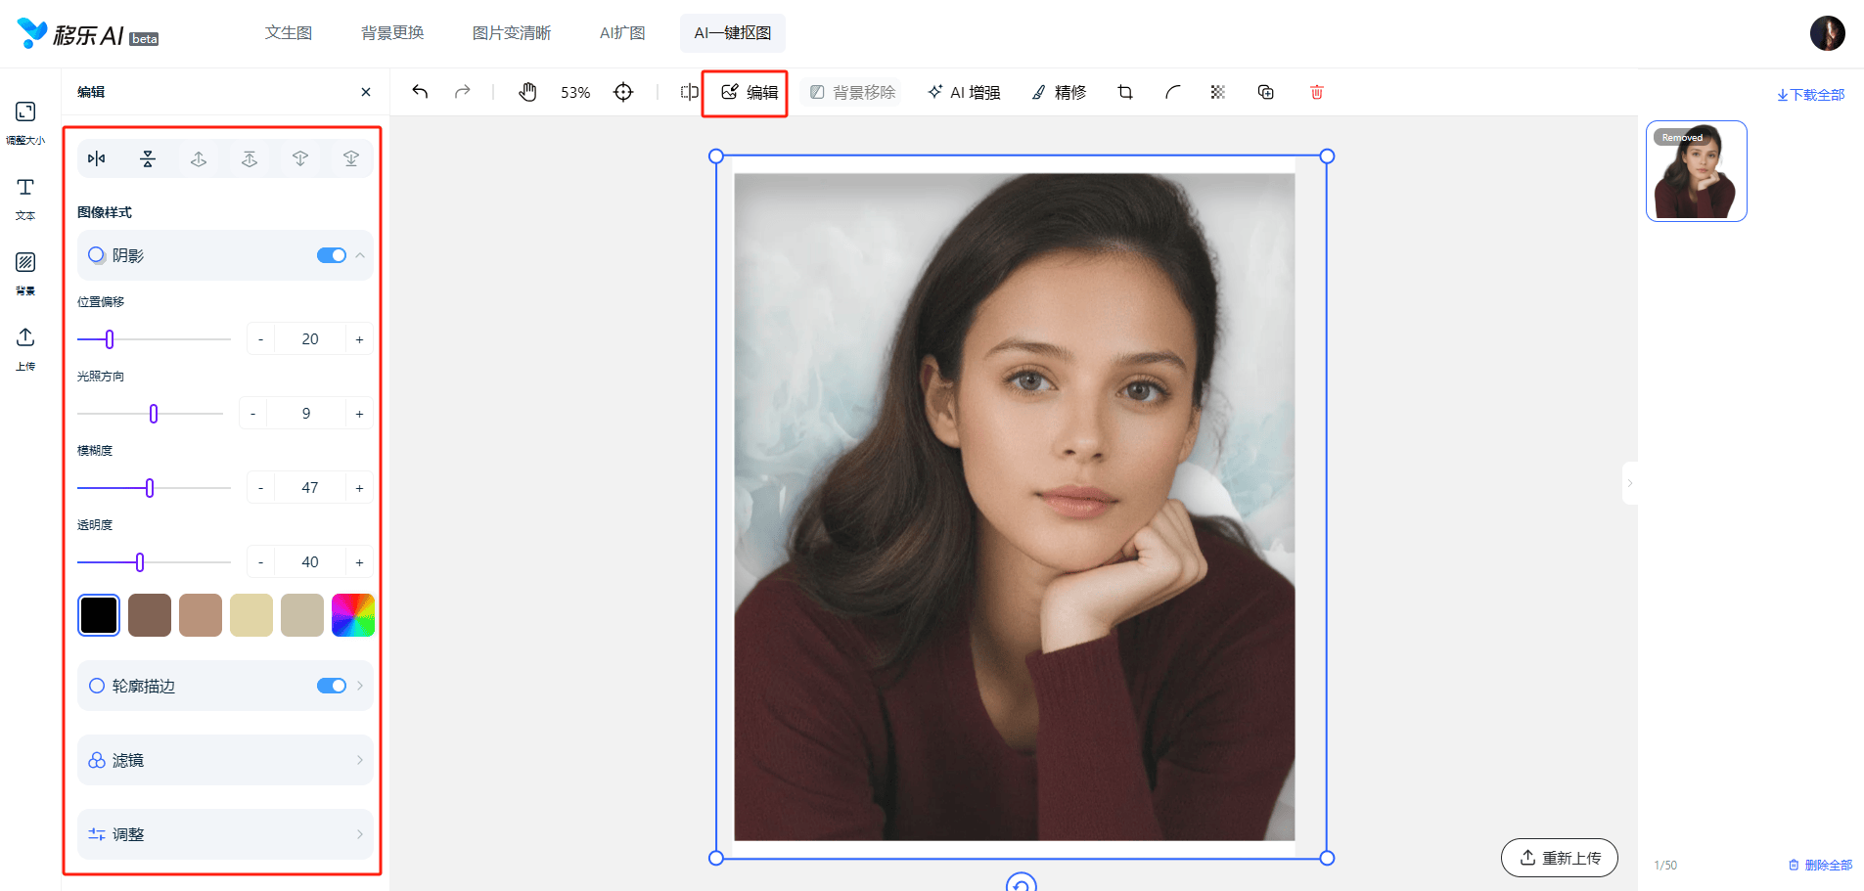Click the send backward layer icon
The height and width of the screenshot is (891, 1864).
pyautogui.click(x=300, y=158)
